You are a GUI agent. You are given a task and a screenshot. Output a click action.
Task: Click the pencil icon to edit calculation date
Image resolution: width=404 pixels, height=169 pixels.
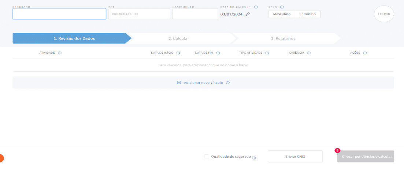pyautogui.click(x=248, y=14)
